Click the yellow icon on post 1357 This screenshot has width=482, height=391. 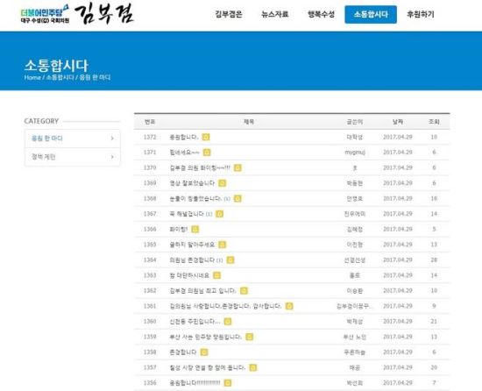pos(253,367)
